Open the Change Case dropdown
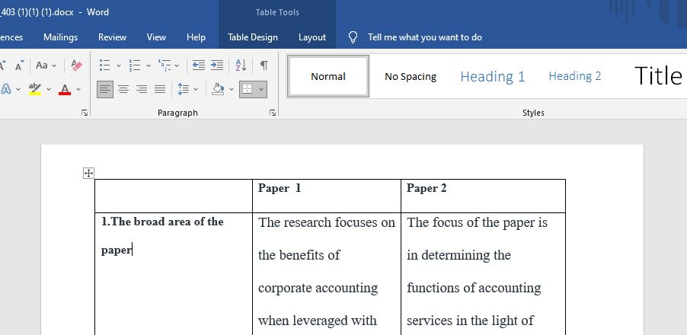 click(46, 65)
